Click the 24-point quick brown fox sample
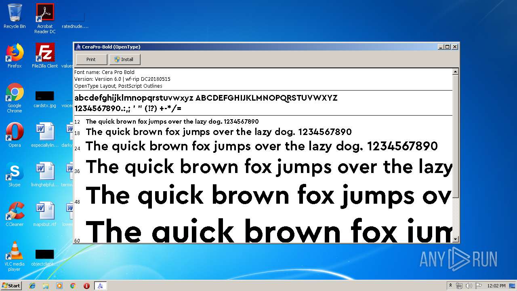This screenshot has width=517, height=291. pos(262,146)
